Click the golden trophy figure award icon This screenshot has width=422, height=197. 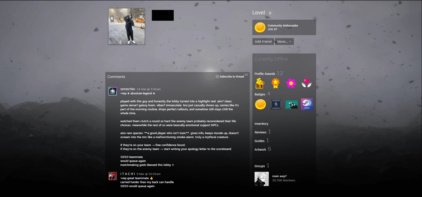pos(260,83)
